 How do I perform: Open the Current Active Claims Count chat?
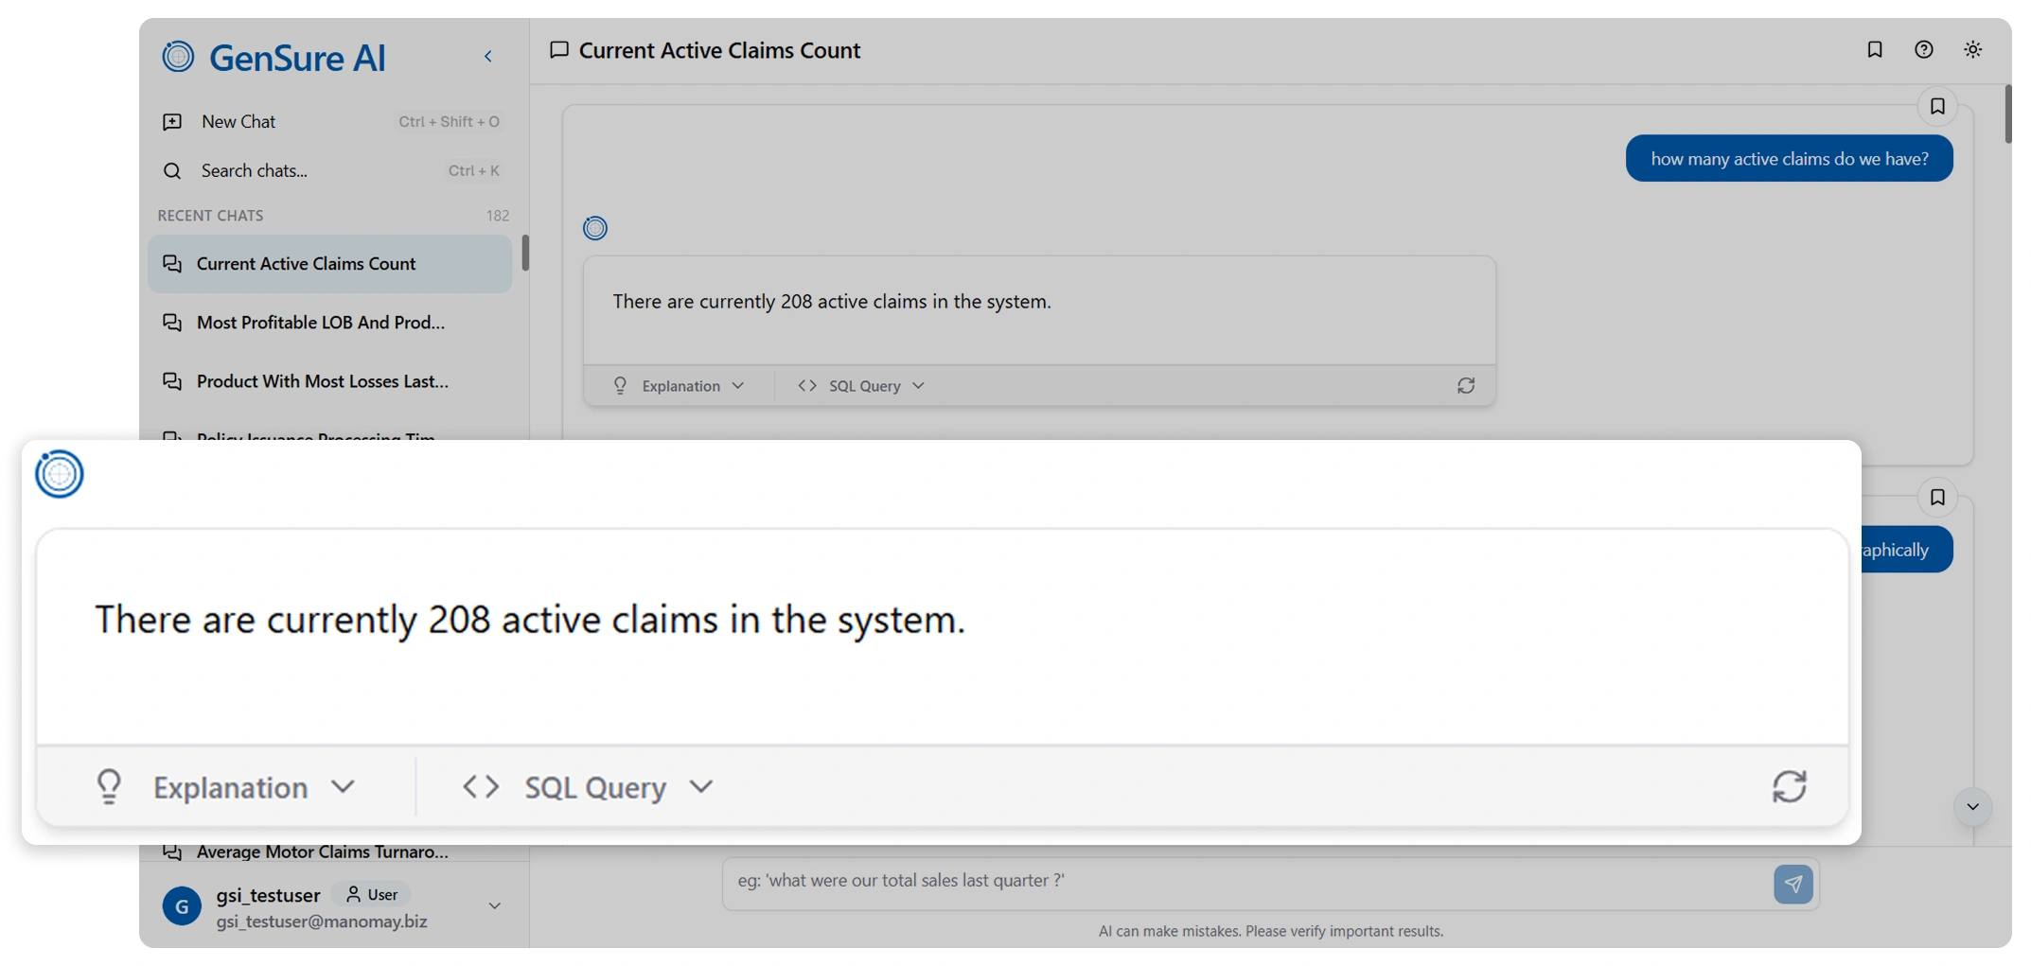(306, 264)
